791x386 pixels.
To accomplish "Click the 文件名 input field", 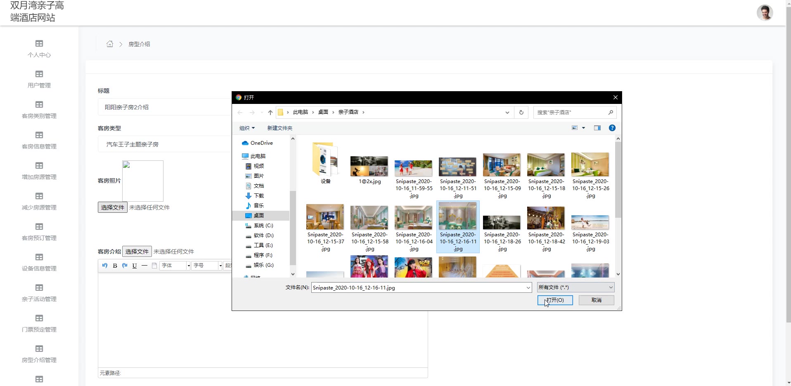I will pyautogui.click(x=418, y=287).
